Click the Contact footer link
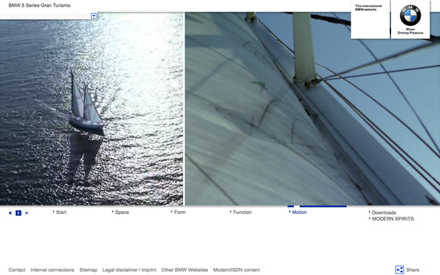Viewport: 440px width, 275px height. click(x=17, y=270)
